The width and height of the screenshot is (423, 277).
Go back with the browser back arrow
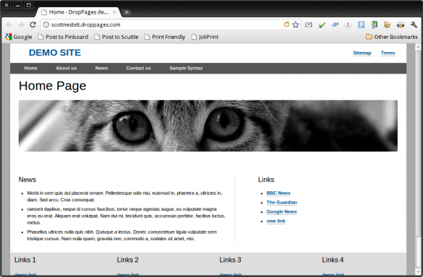coord(9,25)
